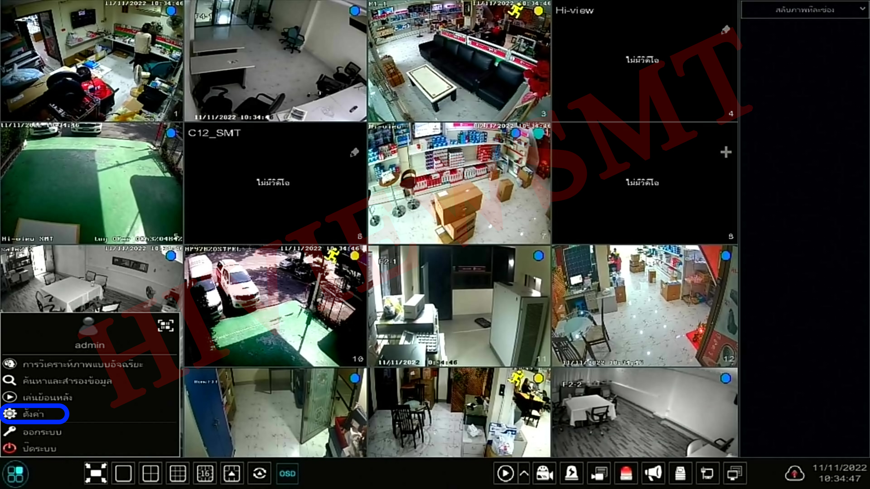This screenshot has width=870, height=489.
Task: Open the broadcast megaphone icon
Action: pos(653,474)
